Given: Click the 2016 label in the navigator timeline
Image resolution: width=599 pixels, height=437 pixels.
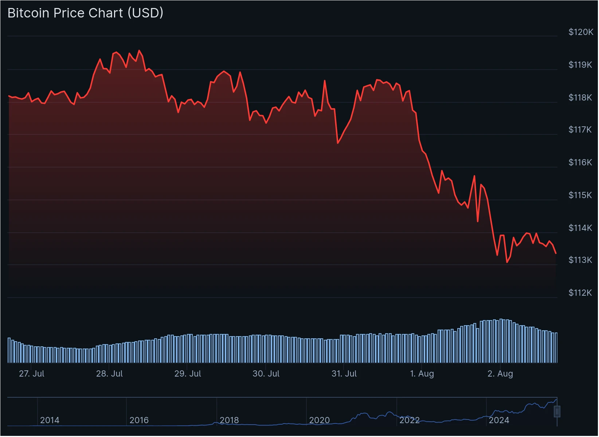Looking at the screenshot, I should coord(139,420).
